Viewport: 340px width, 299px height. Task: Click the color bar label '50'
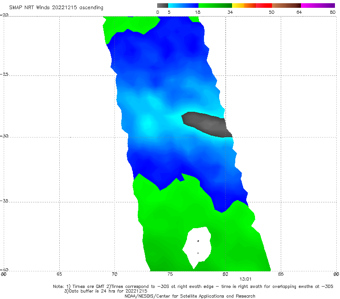click(272, 12)
